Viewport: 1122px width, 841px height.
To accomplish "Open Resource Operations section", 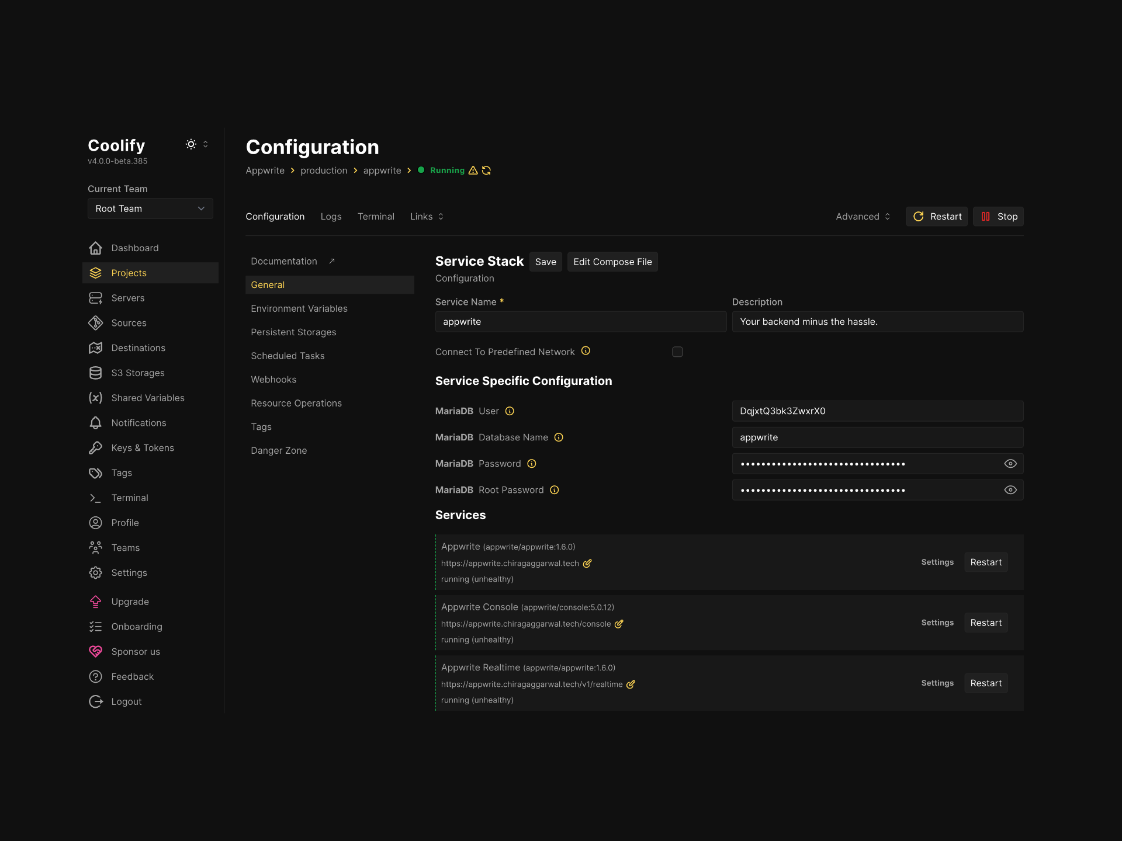I will pyautogui.click(x=330, y=404).
